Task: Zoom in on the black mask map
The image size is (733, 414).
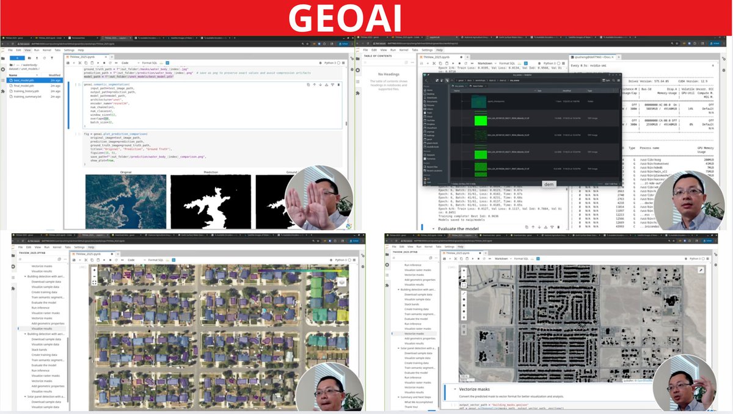Action: coord(464,271)
